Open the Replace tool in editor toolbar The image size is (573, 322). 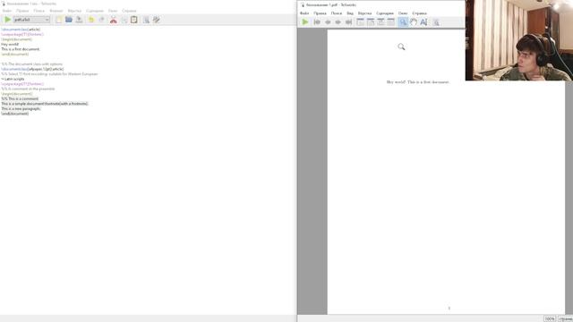tap(157, 20)
